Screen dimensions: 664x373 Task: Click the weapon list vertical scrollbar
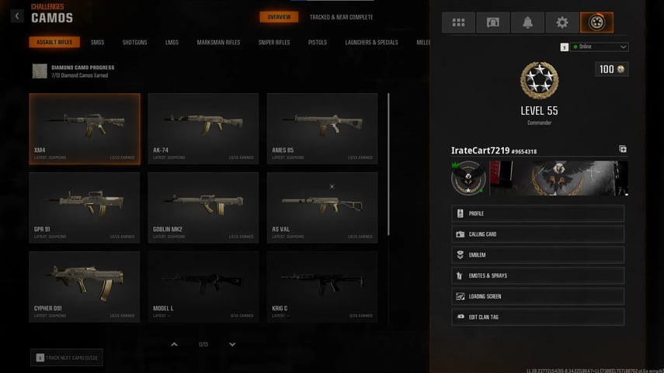(x=388, y=164)
